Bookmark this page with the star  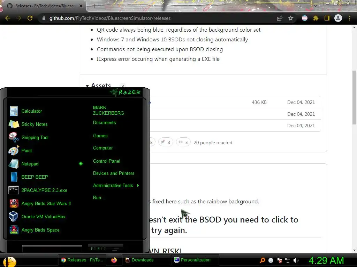pos(291,18)
